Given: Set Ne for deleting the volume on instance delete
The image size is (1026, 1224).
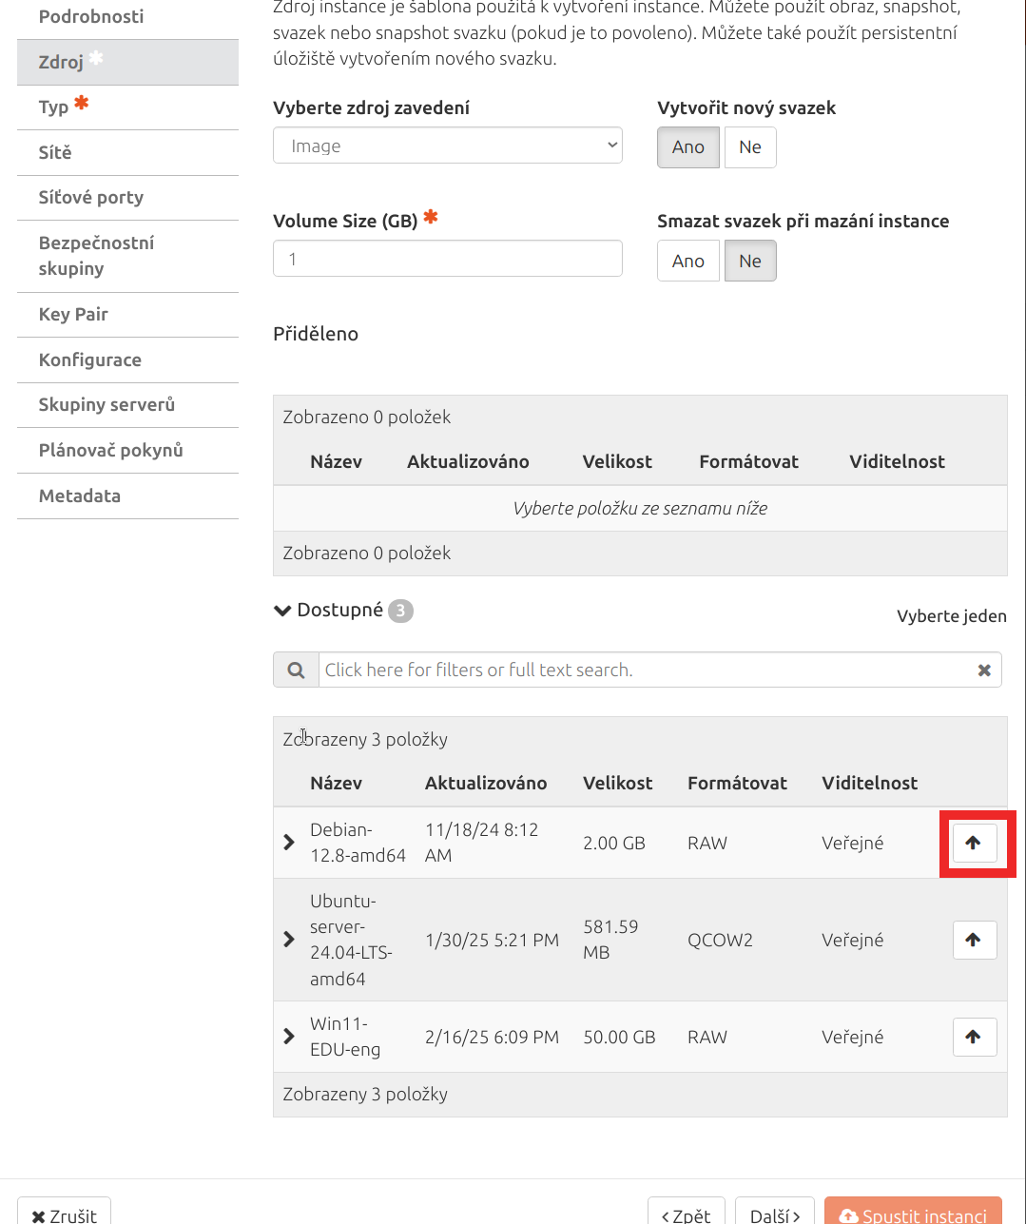Looking at the screenshot, I should pos(750,261).
